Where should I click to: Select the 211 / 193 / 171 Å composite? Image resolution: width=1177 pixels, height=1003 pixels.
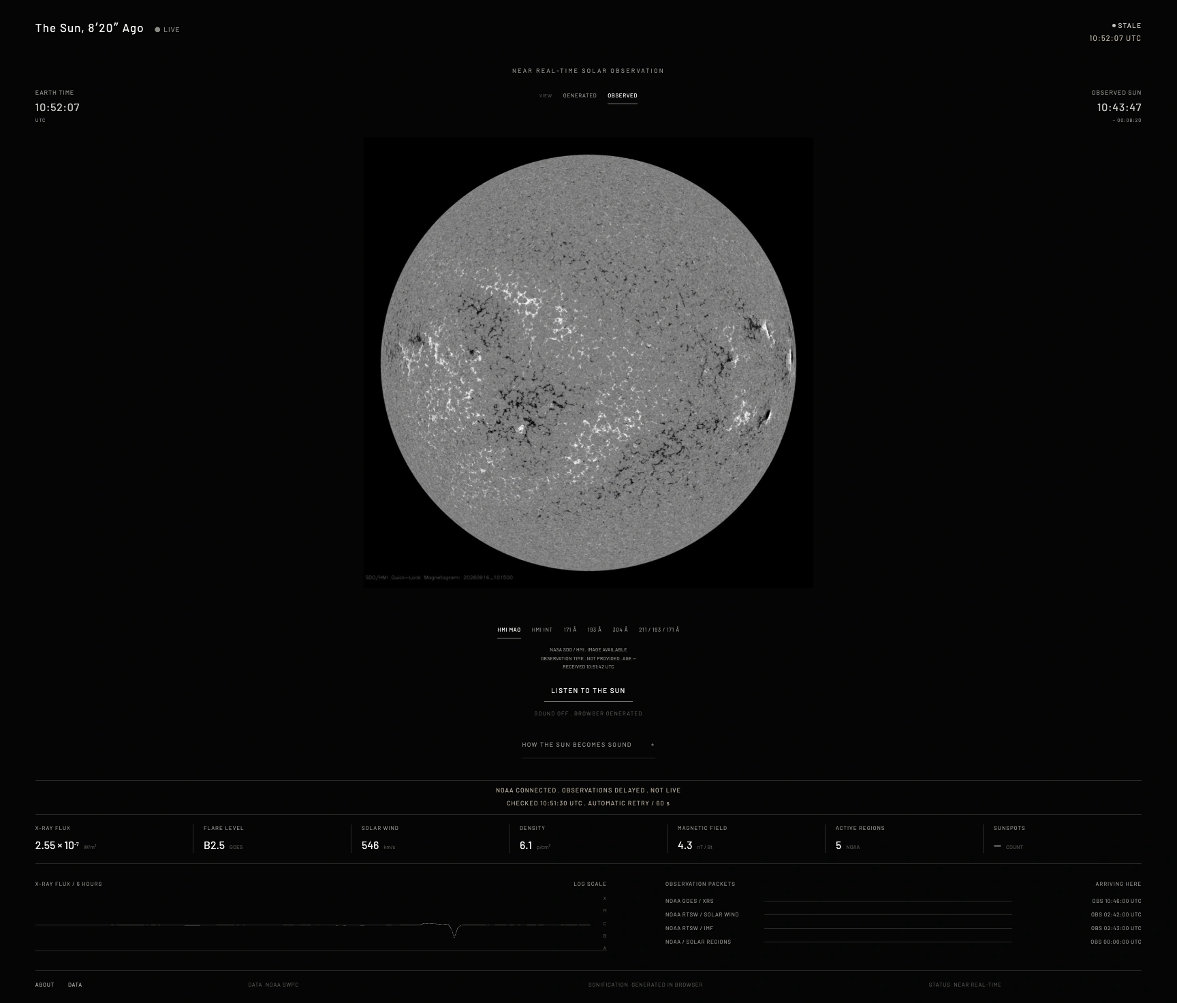pos(659,630)
